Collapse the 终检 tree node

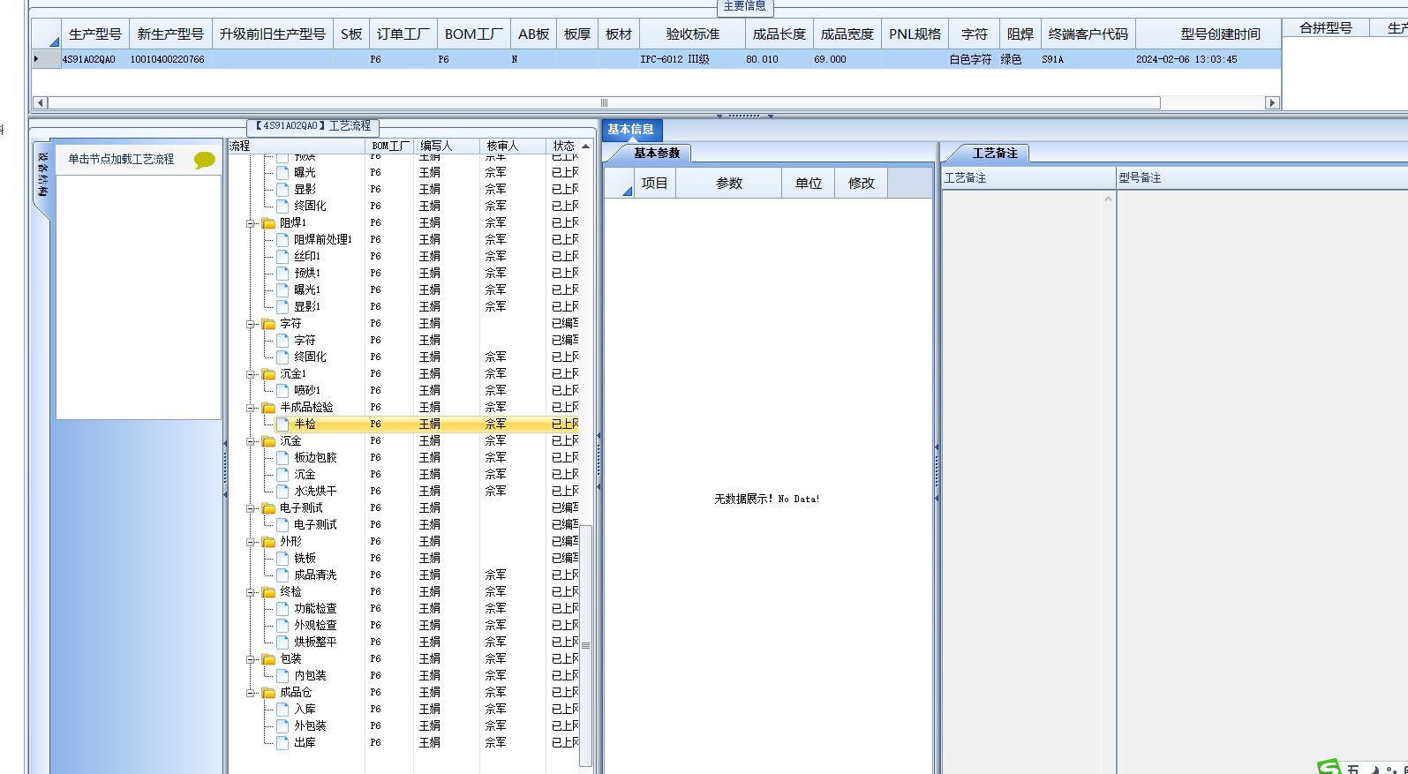coord(251,592)
